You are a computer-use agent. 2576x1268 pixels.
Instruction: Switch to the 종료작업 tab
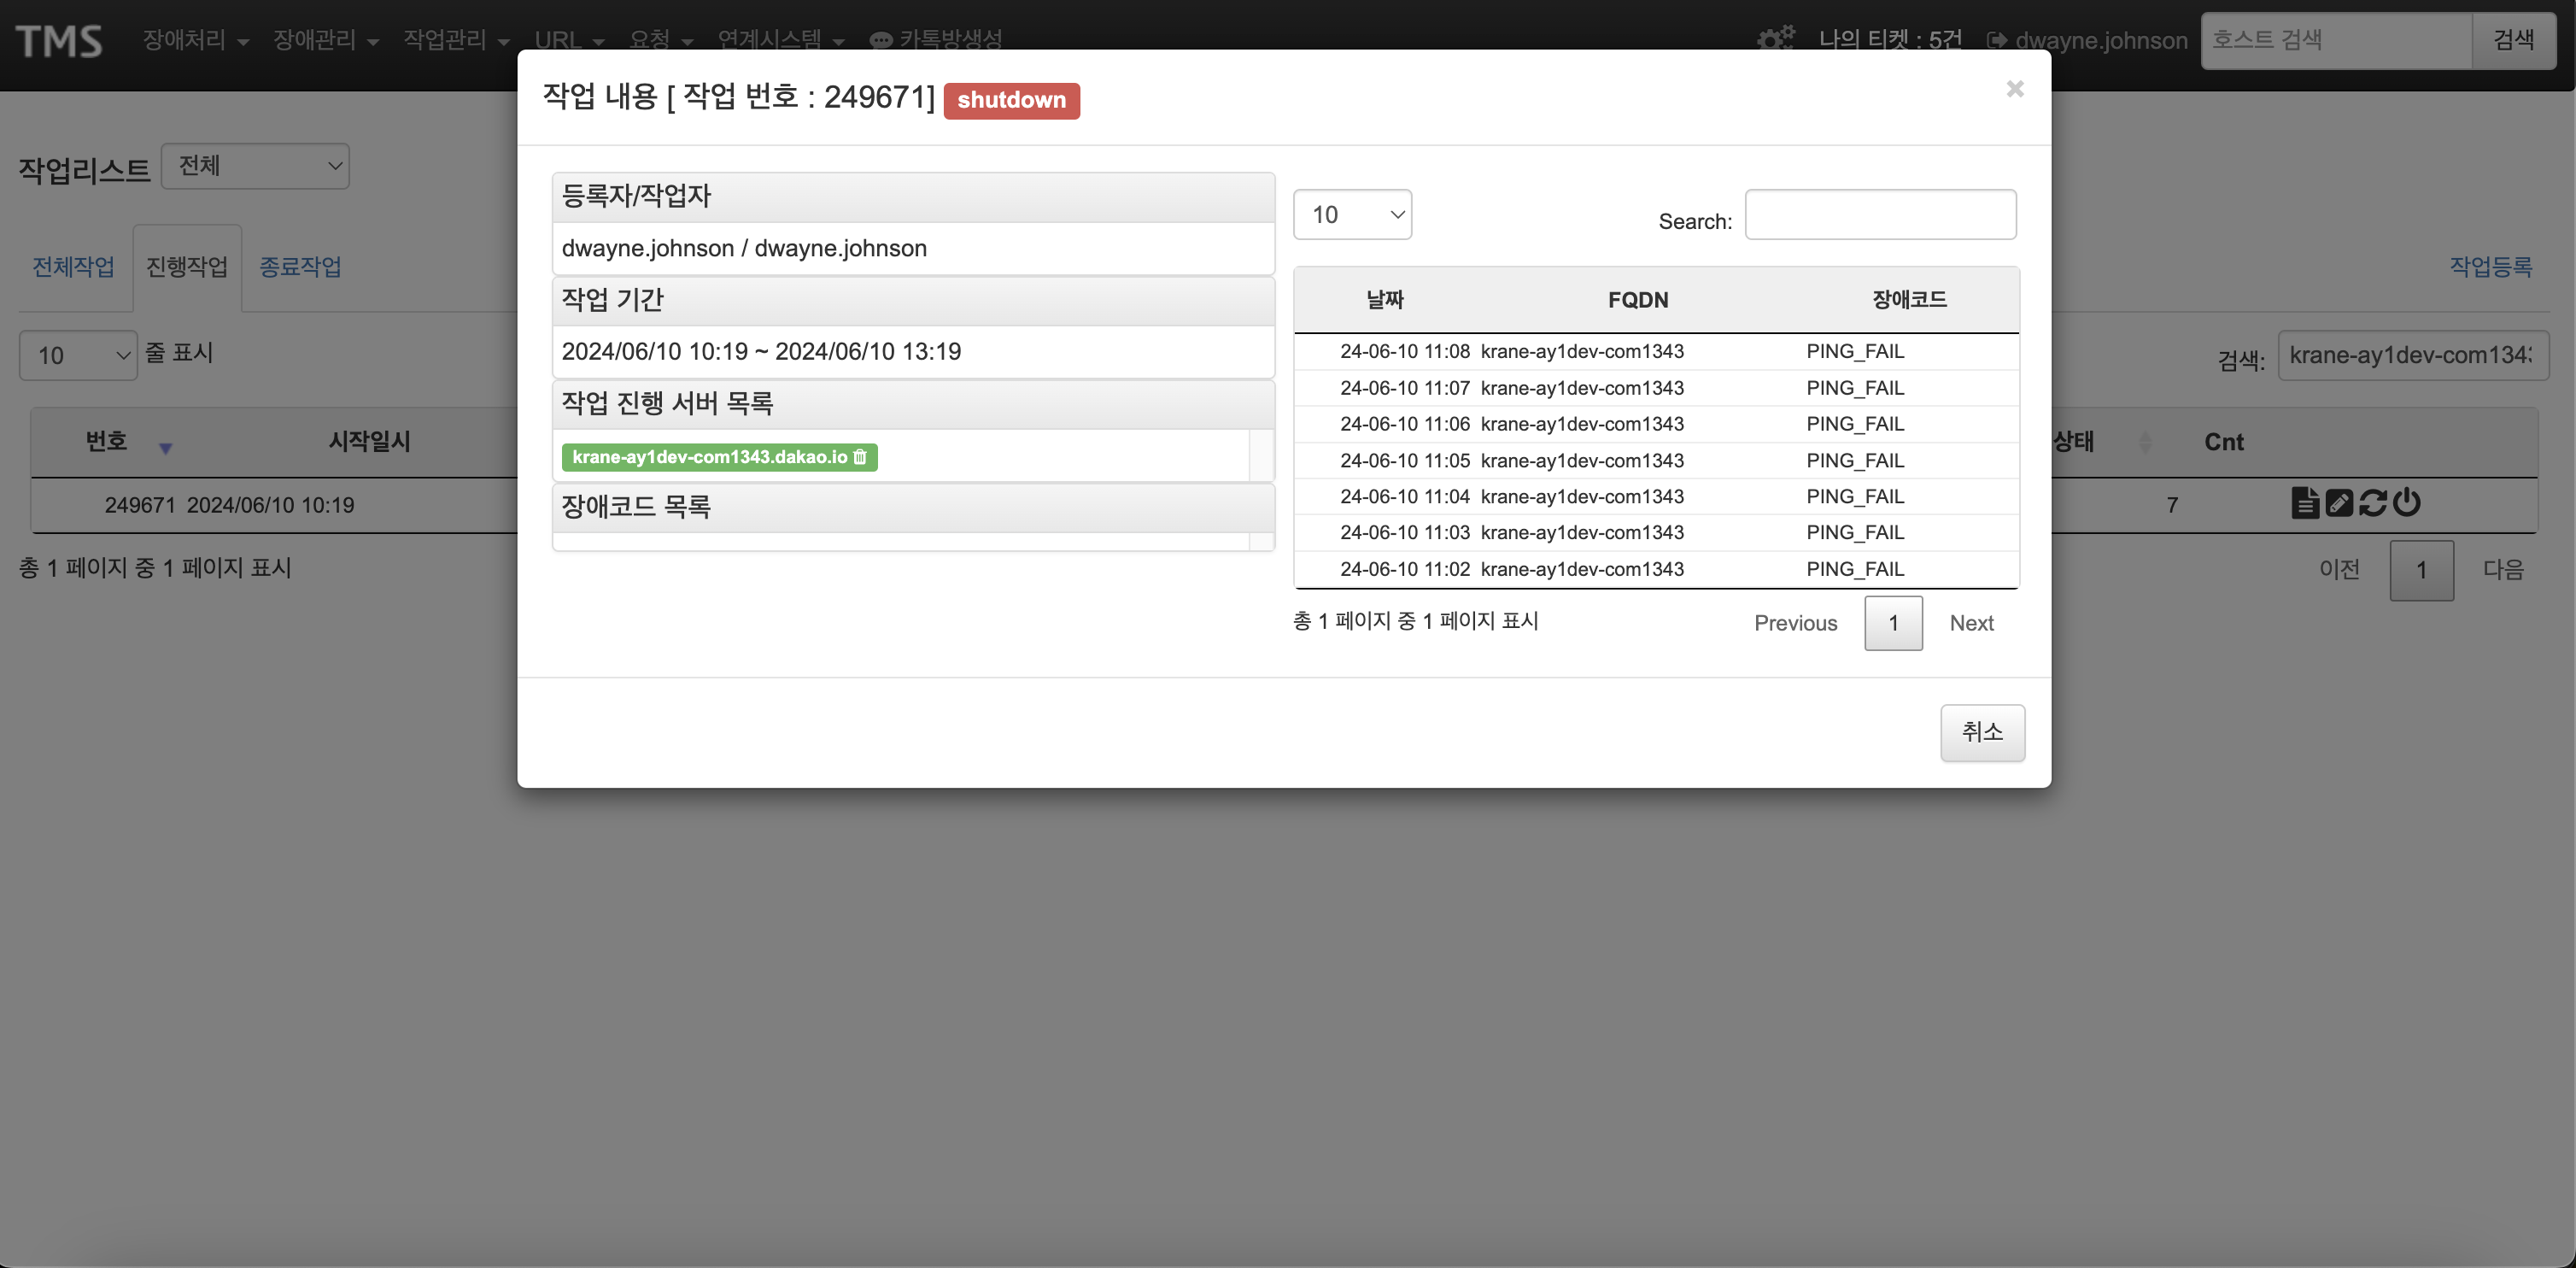click(x=300, y=267)
